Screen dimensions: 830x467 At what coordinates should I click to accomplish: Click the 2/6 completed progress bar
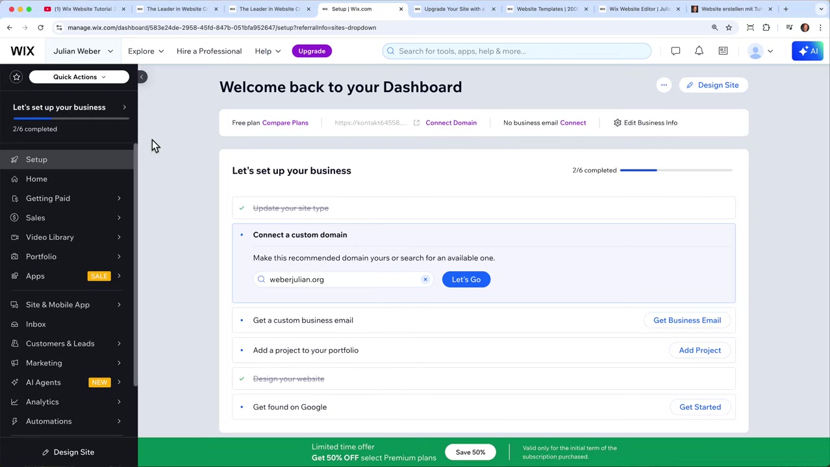(676, 171)
